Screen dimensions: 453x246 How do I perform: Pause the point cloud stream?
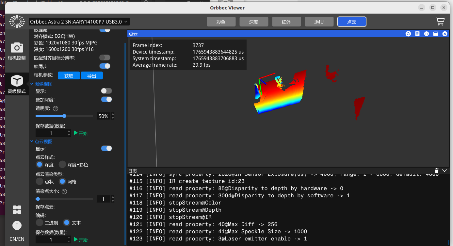click(x=426, y=34)
